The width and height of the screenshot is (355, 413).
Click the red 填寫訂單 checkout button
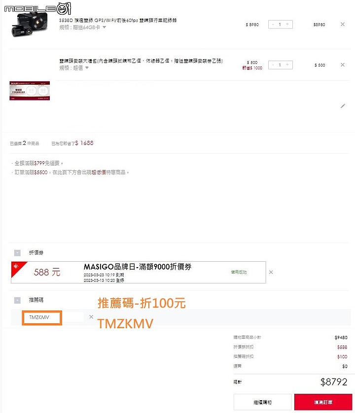coord(323,402)
